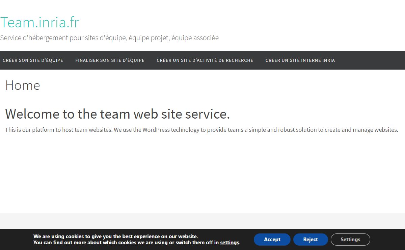Click the Home page heading
This screenshot has height=250, width=405.
coord(23,85)
